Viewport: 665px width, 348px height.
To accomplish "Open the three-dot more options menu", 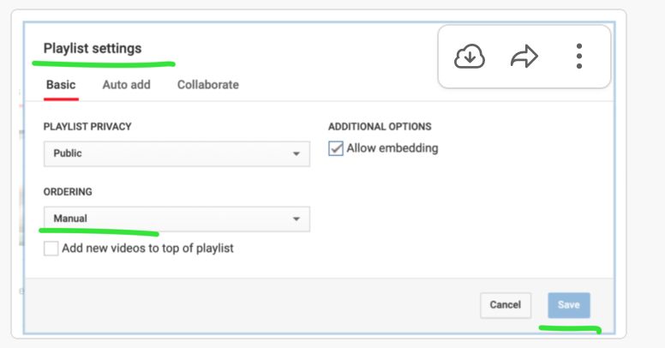I will tap(579, 57).
